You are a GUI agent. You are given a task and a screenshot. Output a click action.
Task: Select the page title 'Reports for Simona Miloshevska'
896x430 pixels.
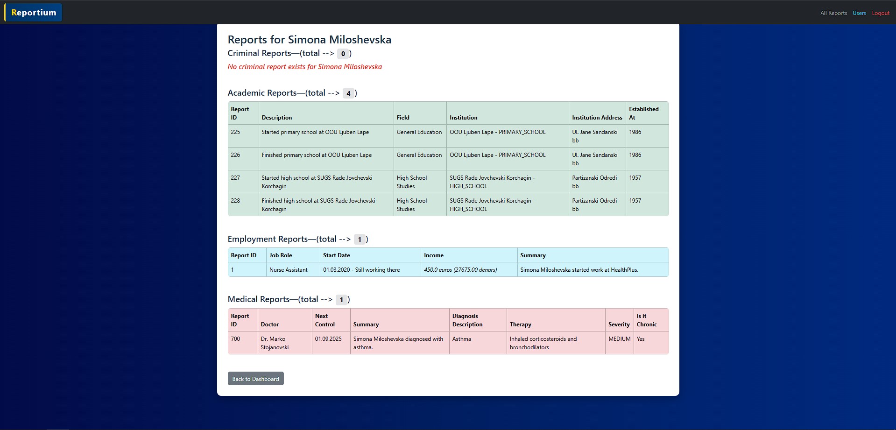click(310, 40)
